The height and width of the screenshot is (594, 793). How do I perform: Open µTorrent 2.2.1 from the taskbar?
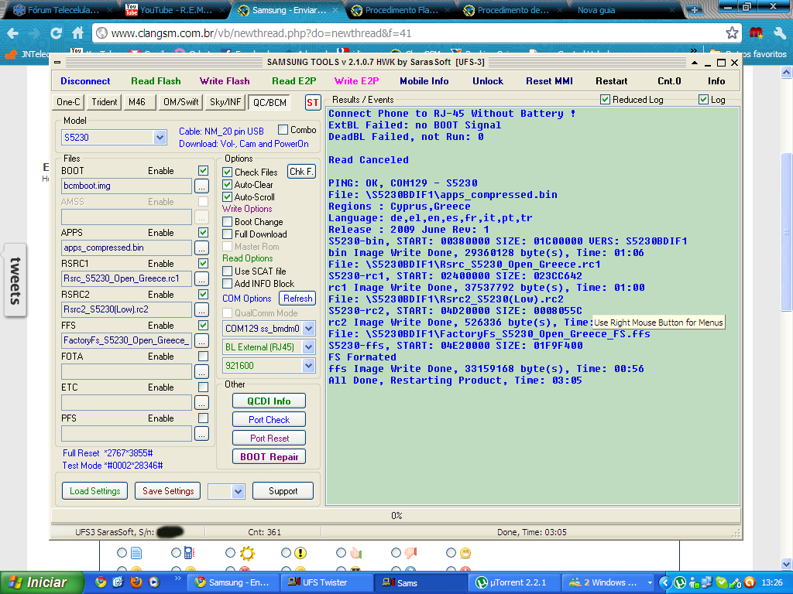pos(515,582)
